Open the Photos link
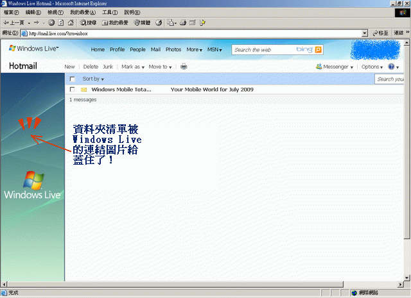This screenshot has height=298, width=411. pyautogui.click(x=173, y=49)
